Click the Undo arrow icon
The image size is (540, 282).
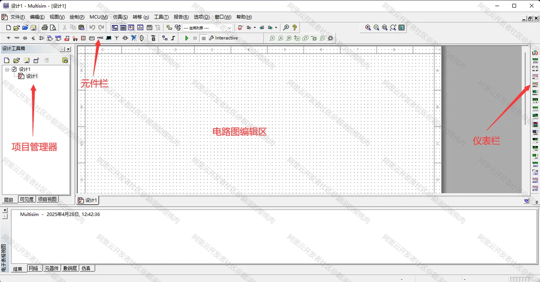coord(92,27)
